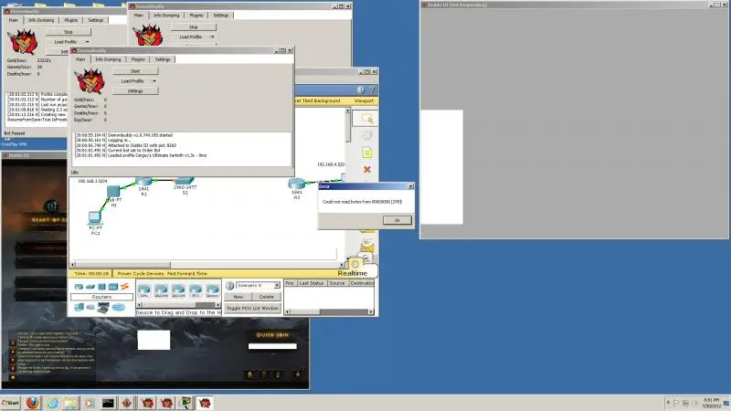Choose the Select tool in Packet Tracer
This screenshot has height=411, width=731.
(x=366, y=119)
